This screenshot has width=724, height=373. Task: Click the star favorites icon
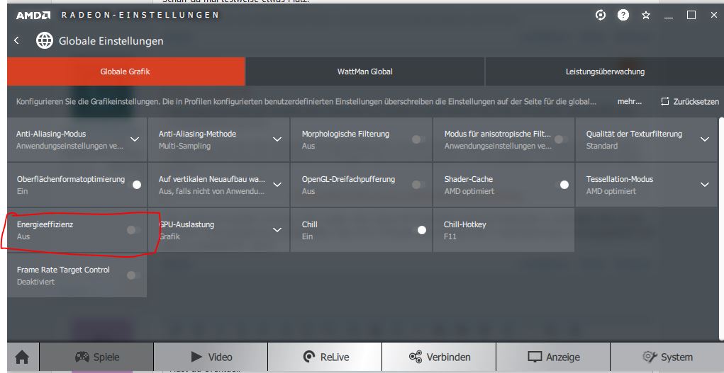[646, 15]
